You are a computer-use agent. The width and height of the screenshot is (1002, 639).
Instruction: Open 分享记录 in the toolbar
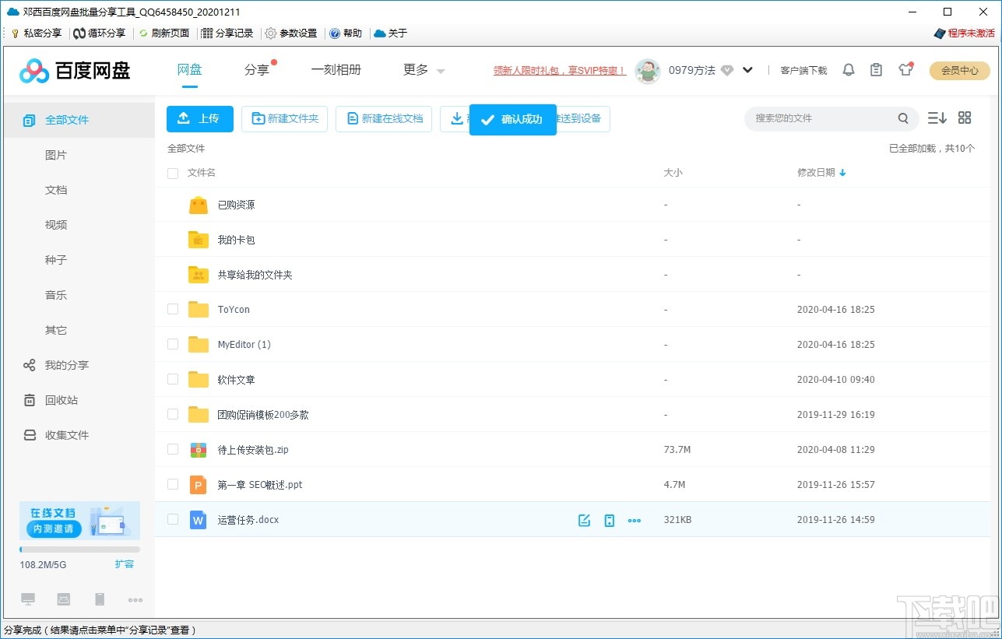(x=227, y=33)
